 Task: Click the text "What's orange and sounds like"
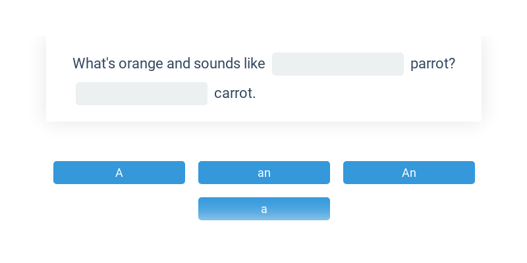[169, 64]
